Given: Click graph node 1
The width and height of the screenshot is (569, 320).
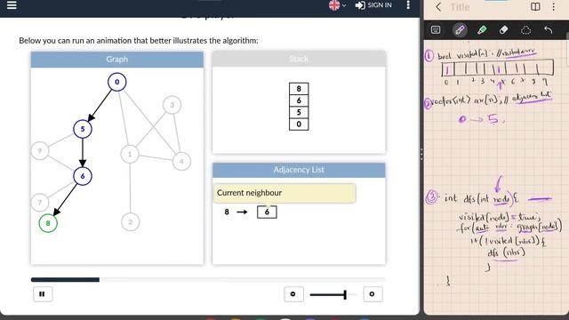Looking at the screenshot, I should [x=130, y=154].
